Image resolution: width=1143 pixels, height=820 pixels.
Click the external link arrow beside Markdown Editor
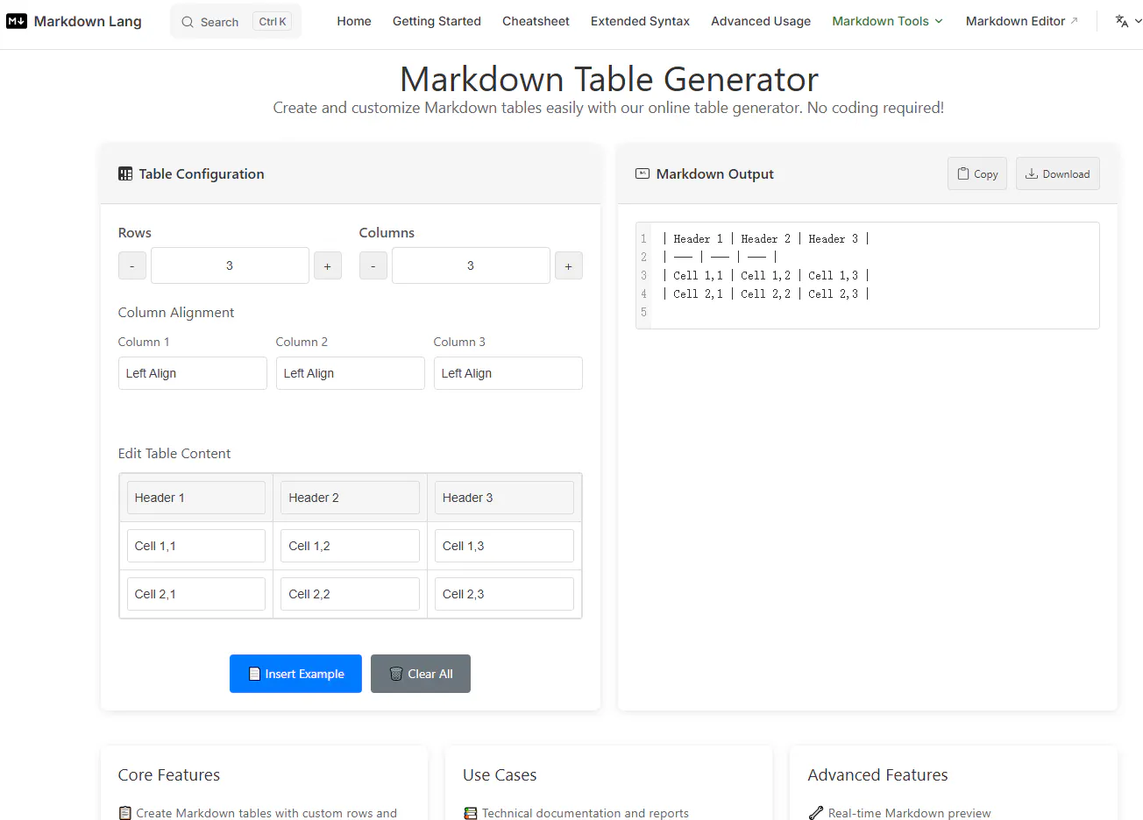pyautogui.click(x=1074, y=20)
